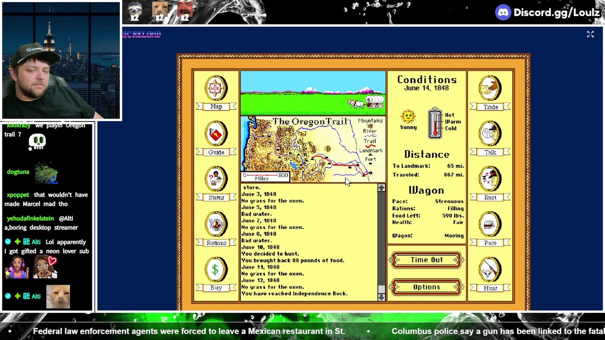Screen dimensions: 605x340
Task: Click the Hunt label text
Action: (490, 288)
